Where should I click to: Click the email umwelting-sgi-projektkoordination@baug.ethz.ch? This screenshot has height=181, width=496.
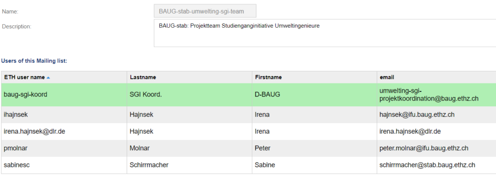[429, 95]
